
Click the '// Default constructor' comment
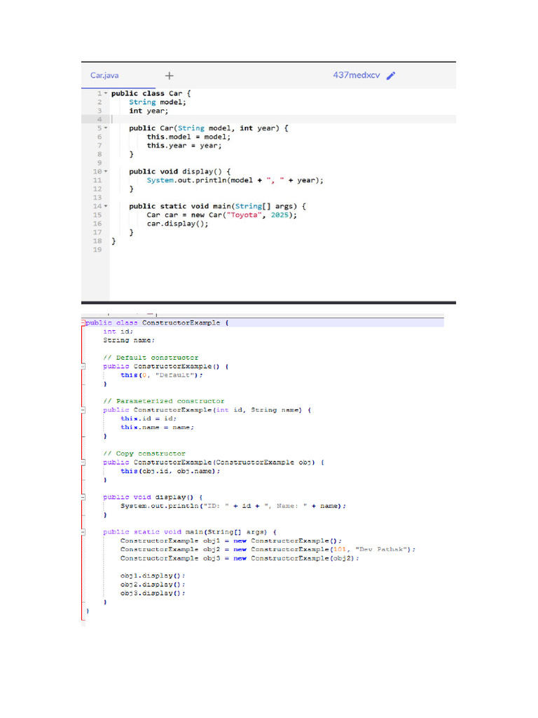[x=151, y=358]
